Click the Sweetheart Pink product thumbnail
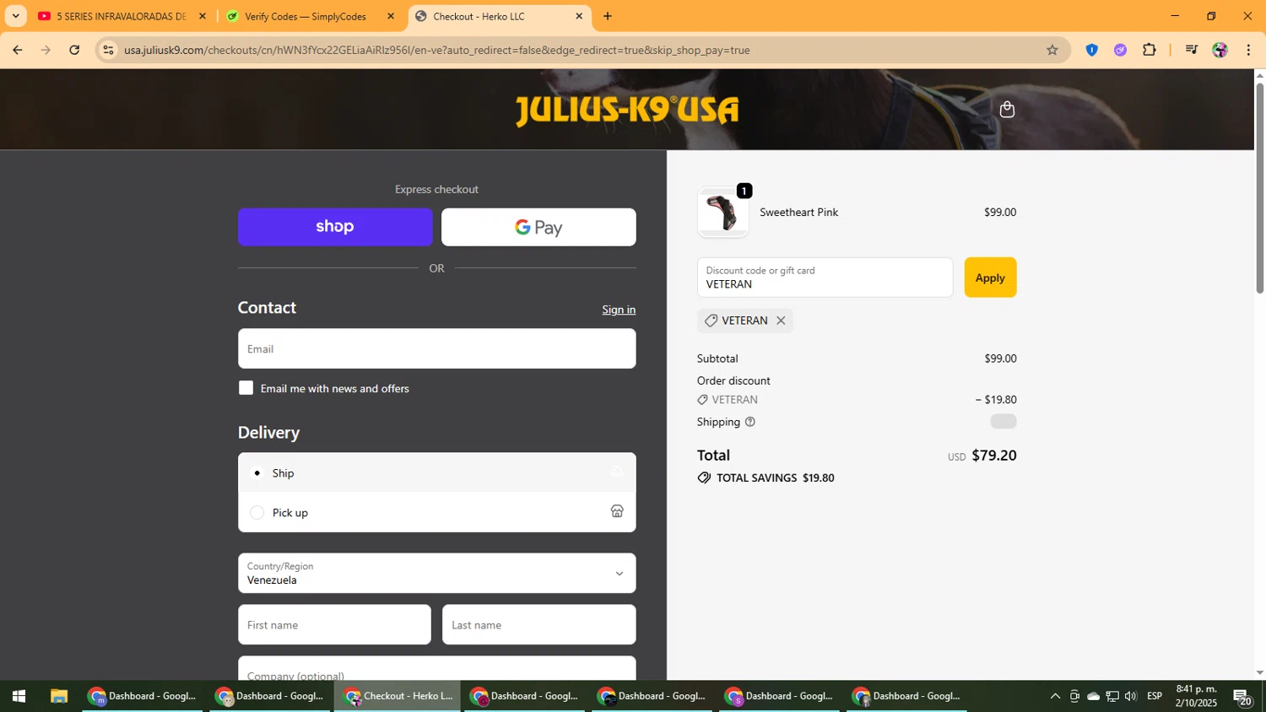This screenshot has width=1266, height=712. 722,213
